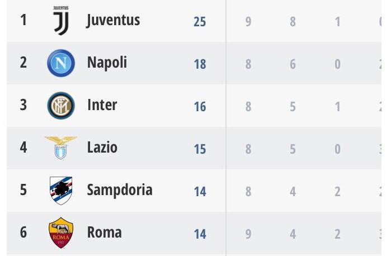The image size is (386, 256).
Task: Click Sampdoria's 14 points value
Action: click(x=200, y=192)
